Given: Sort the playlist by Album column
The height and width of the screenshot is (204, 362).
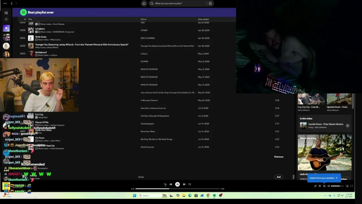Looking at the screenshot, I should (x=143, y=19).
